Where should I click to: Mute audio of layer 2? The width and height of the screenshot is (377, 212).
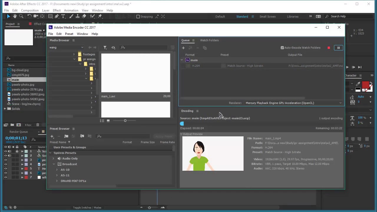9,155
